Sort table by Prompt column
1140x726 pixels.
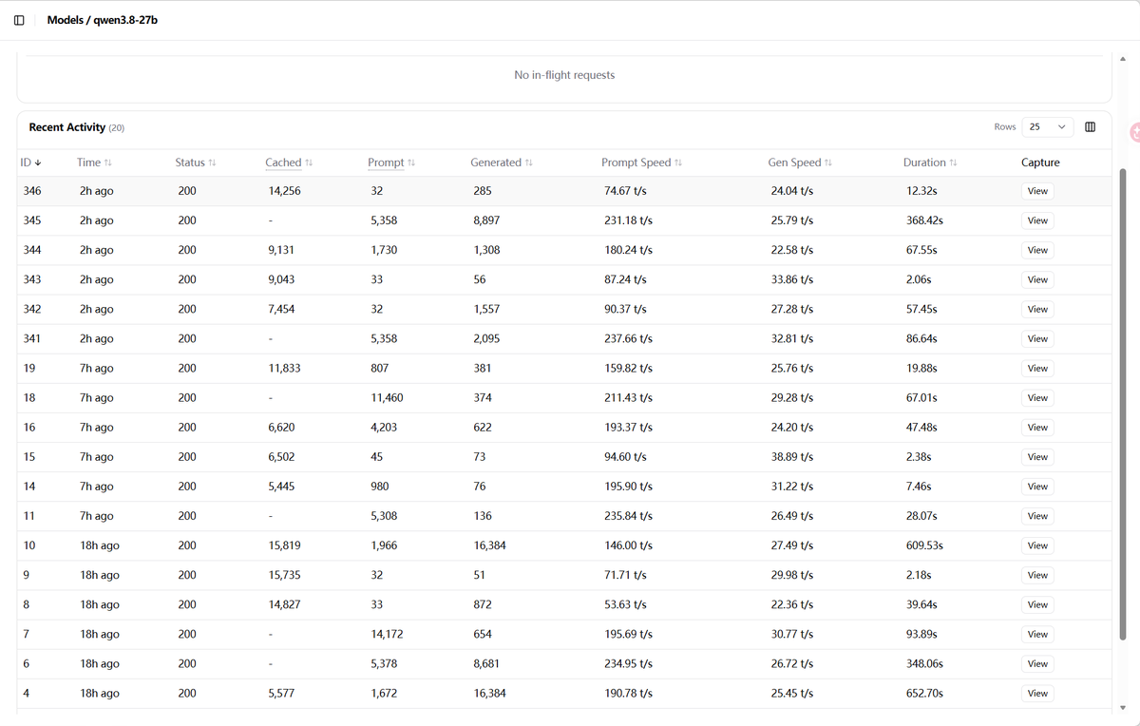coord(391,162)
